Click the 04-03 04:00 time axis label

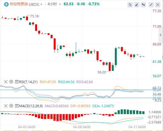27,127
